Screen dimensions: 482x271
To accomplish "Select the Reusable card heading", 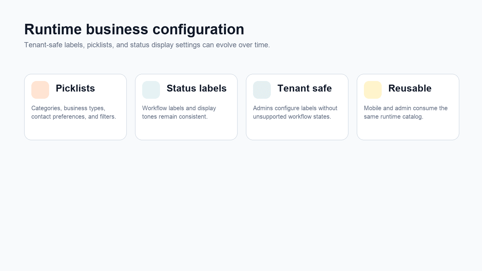I will [x=410, y=88].
